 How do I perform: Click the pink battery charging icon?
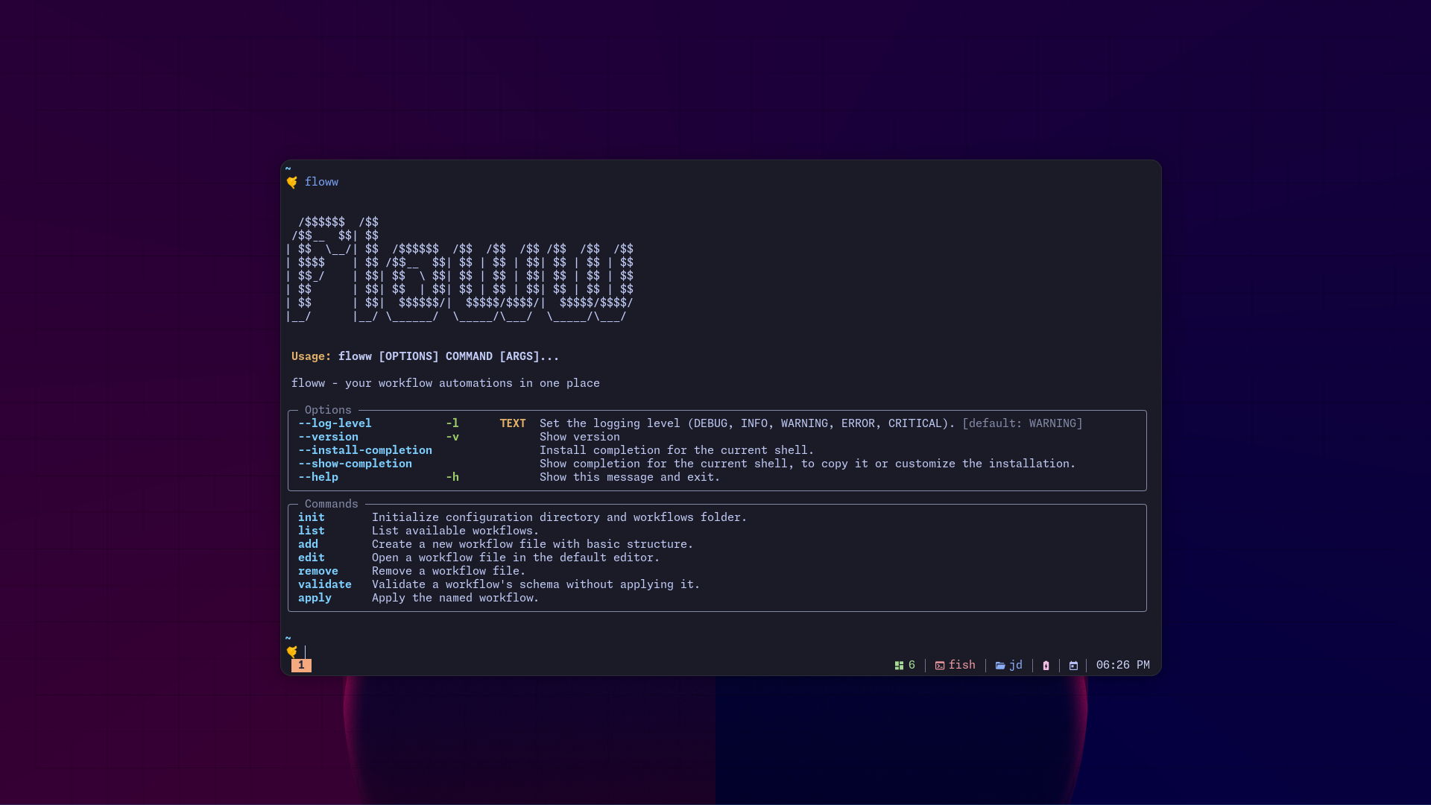pos(1046,666)
